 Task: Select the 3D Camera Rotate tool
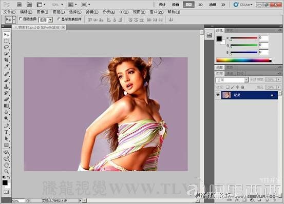point(7,159)
